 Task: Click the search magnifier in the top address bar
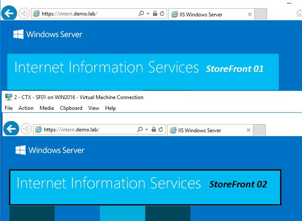(x=141, y=14)
